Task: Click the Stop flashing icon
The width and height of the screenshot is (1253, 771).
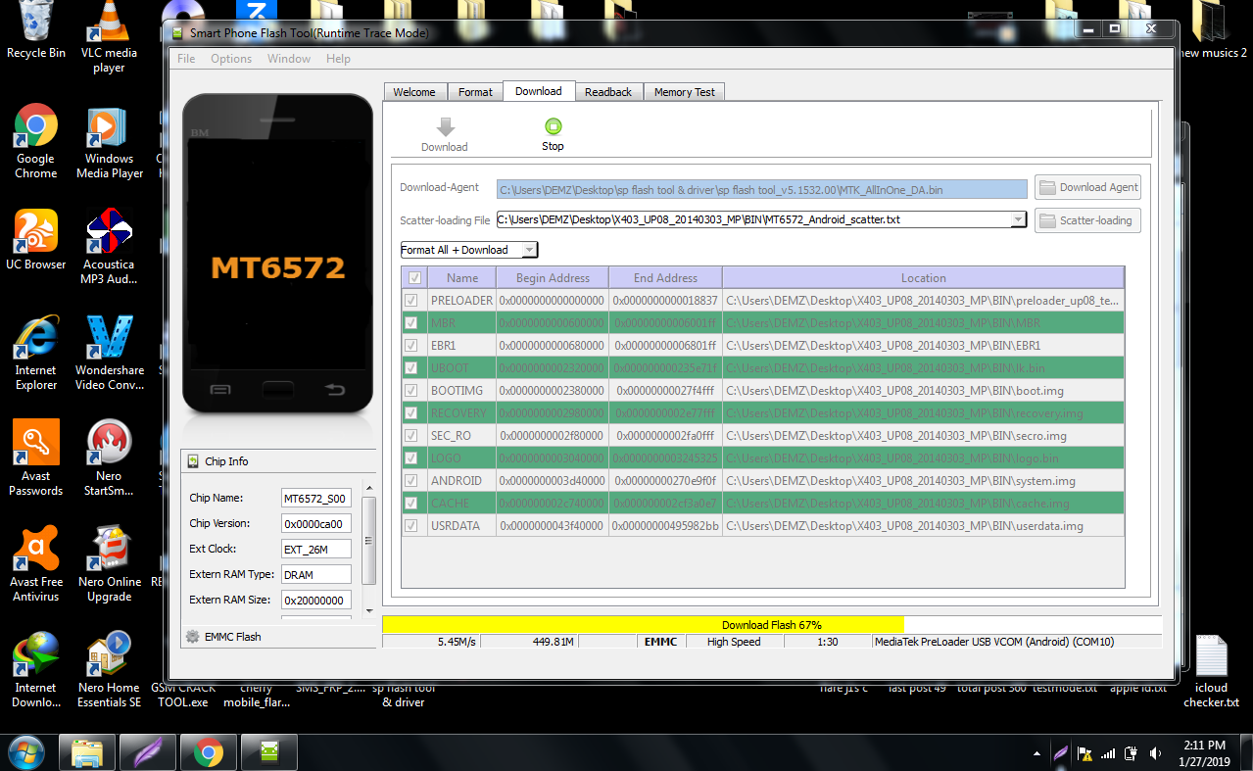Action: coord(553,125)
